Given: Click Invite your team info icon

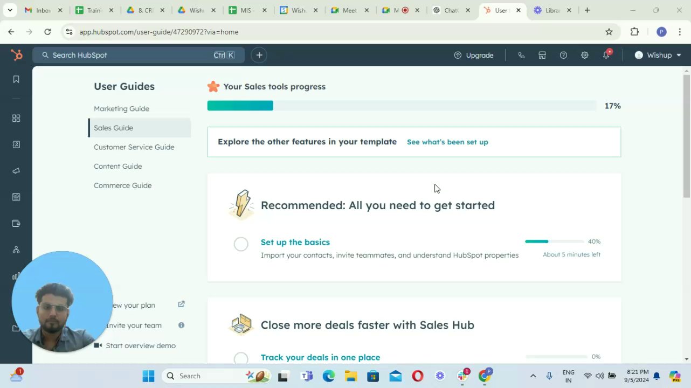Looking at the screenshot, I should tap(181, 325).
